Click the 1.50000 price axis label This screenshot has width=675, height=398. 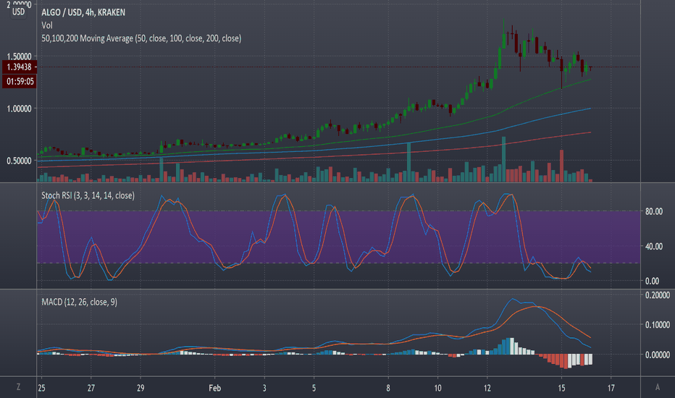[19, 56]
